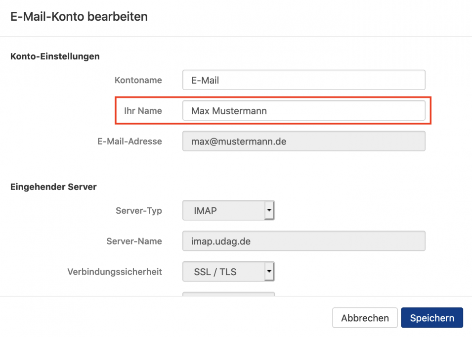Click the Speichern button
This screenshot has height=337, width=472.
pyautogui.click(x=432, y=317)
